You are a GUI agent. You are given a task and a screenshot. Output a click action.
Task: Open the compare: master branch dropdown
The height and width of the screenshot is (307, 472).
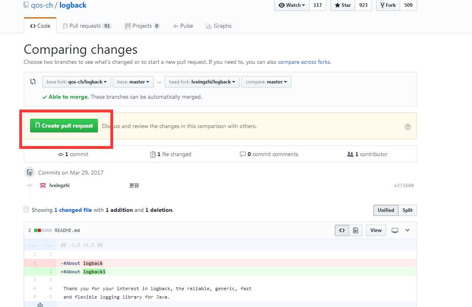click(x=266, y=82)
